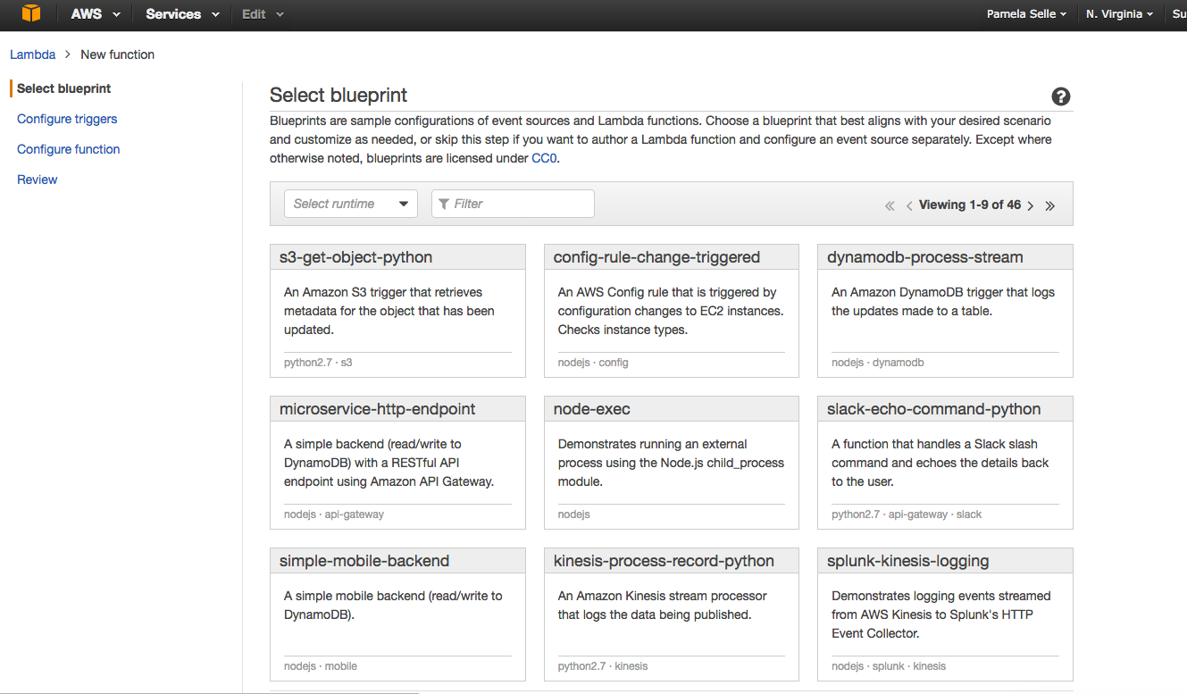Open the CC0 license link
Viewport: 1187px width, 694px height.
point(545,158)
